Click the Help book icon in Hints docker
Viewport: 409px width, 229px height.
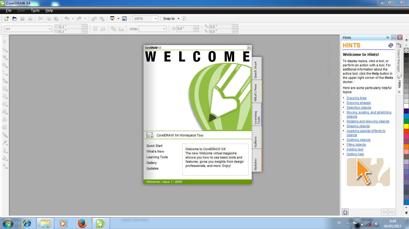click(391, 45)
